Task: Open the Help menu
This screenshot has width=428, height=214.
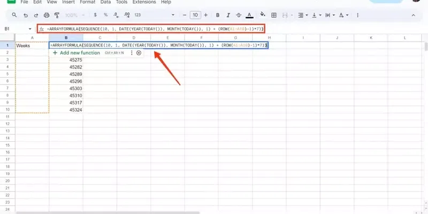Action: pos(166,2)
